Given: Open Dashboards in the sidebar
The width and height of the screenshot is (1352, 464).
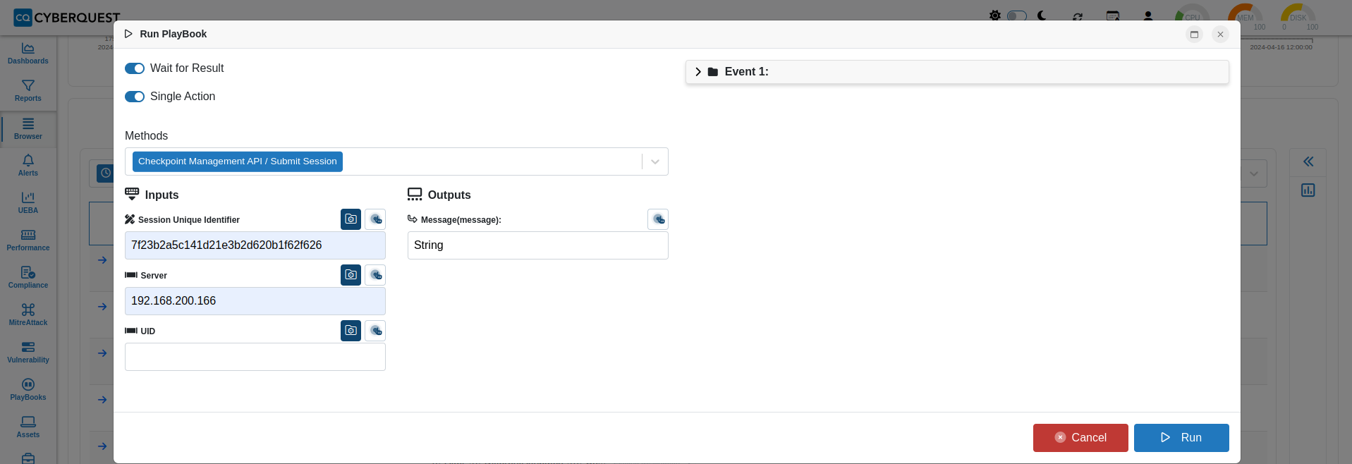Looking at the screenshot, I should (28, 54).
